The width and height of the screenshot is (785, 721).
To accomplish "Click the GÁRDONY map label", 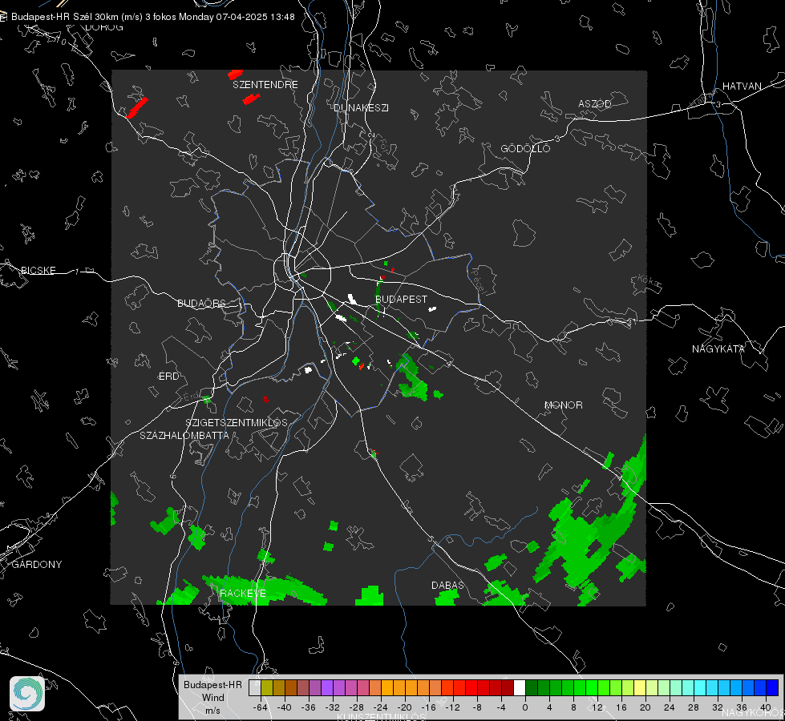I will pyautogui.click(x=37, y=565).
